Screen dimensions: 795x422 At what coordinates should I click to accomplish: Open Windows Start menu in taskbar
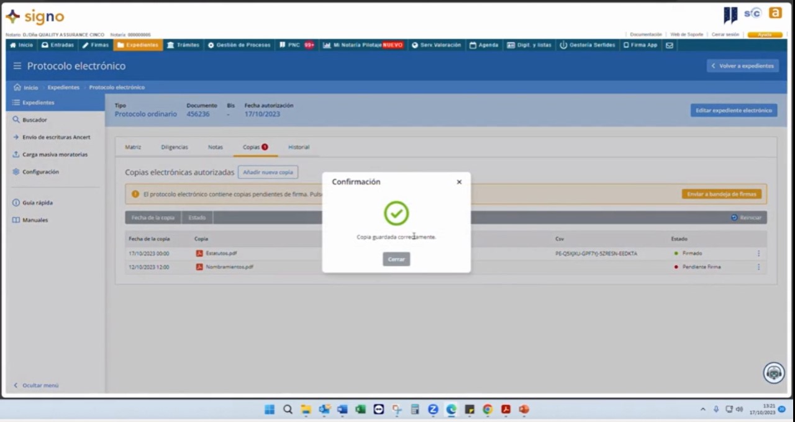pos(270,410)
